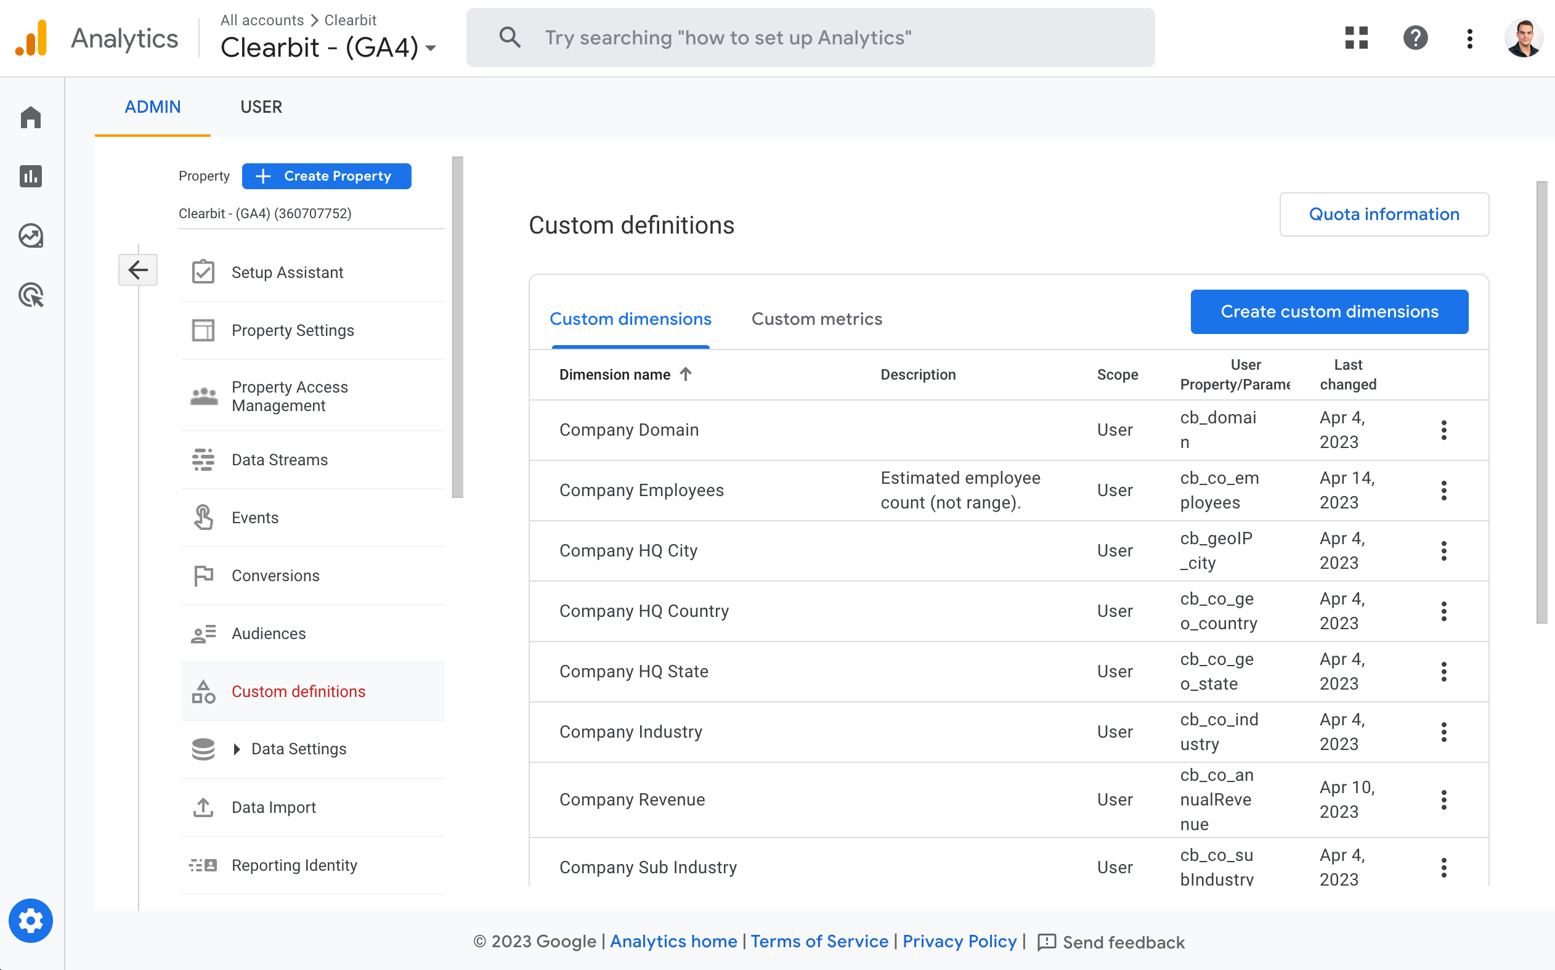Open row menu for Company Industry
Image resolution: width=1555 pixels, height=970 pixels.
(x=1444, y=732)
